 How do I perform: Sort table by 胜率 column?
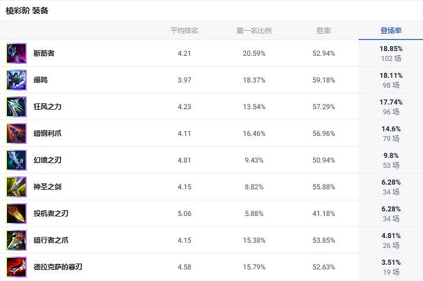point(324,31)
